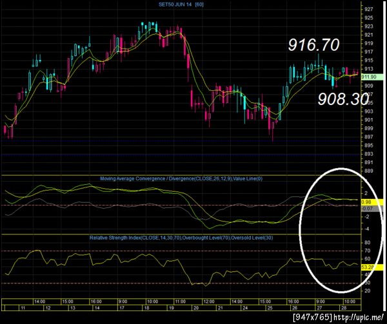Click the 915 price axis label
387x324 pixels.
coord(369,61)
